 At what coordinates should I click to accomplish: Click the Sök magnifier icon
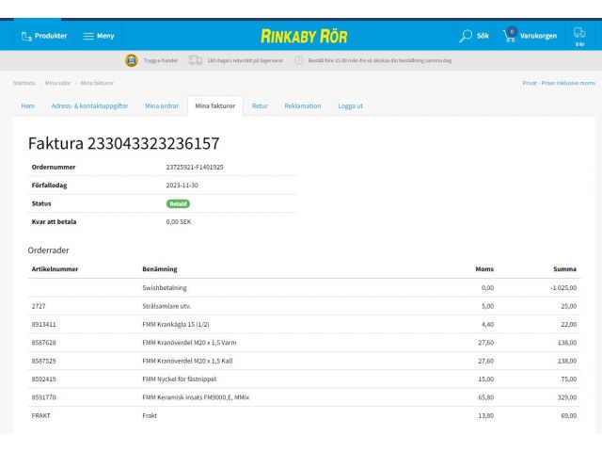tap(467, 36)
